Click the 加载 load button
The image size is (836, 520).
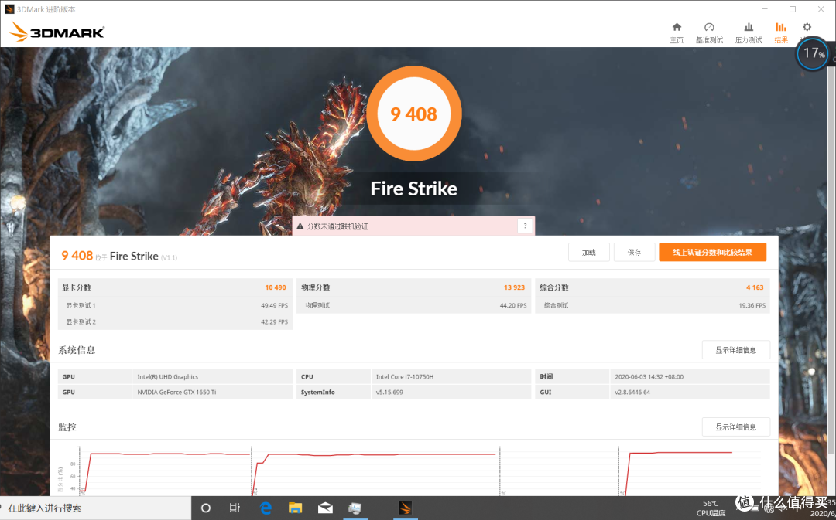(588, 253)
